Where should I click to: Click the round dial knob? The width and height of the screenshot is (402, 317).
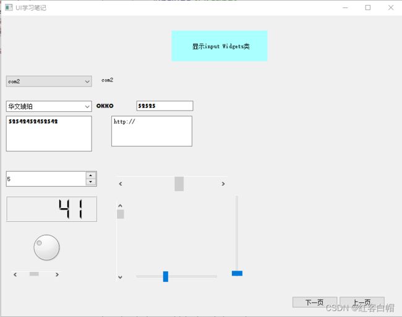click(46, 247)
